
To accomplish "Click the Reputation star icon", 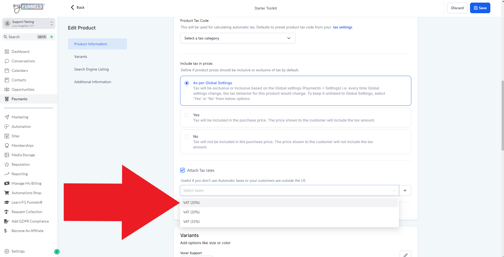I will pos(7,164).
